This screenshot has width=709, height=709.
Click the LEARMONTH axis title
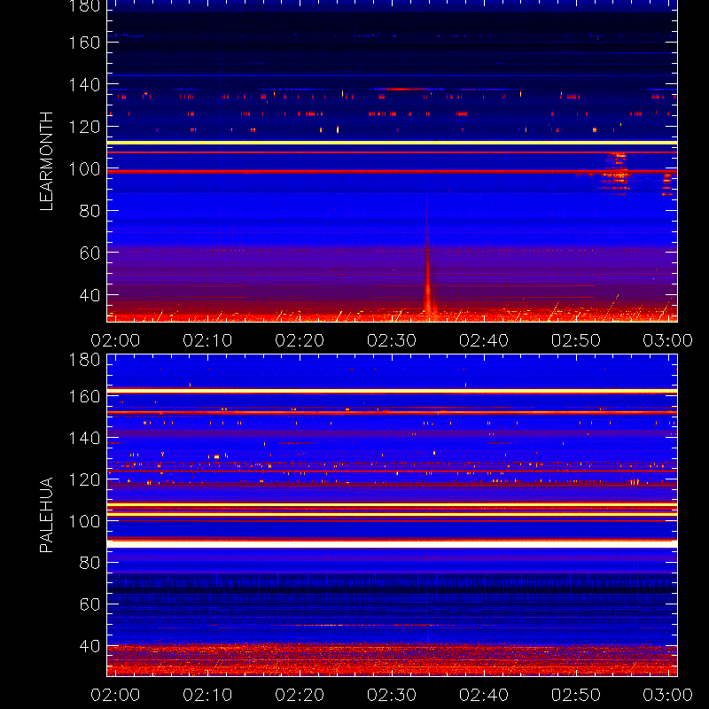point(46,161)
